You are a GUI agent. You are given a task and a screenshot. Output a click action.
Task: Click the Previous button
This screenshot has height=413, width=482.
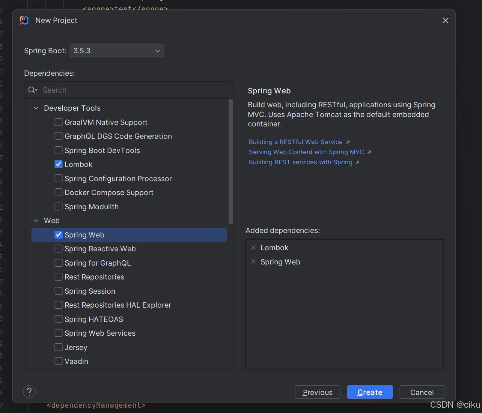coord(318,392)
